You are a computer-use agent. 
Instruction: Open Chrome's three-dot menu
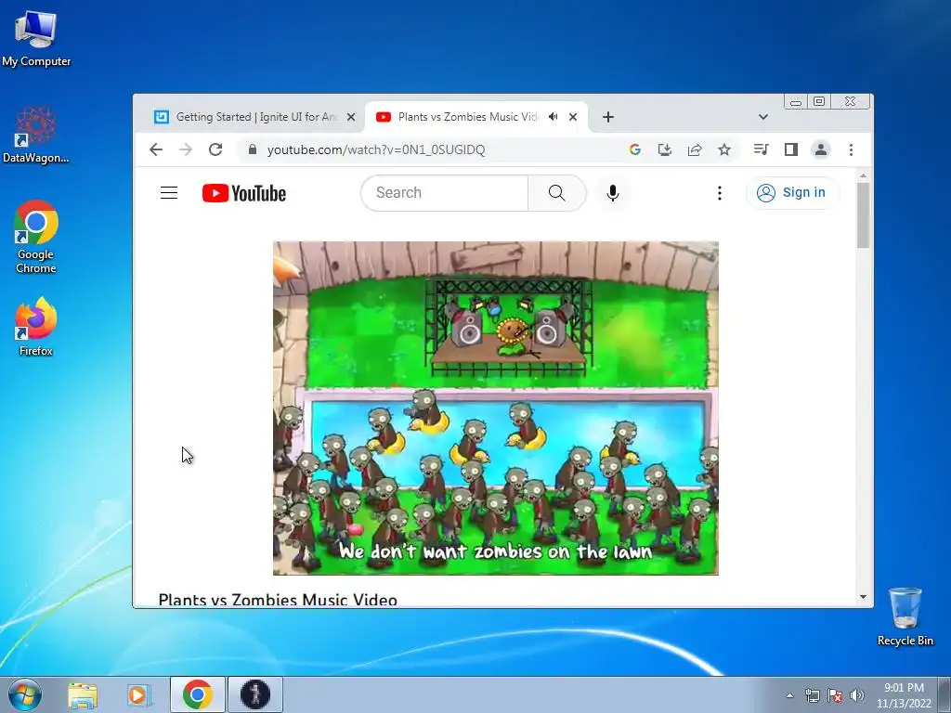851,149
